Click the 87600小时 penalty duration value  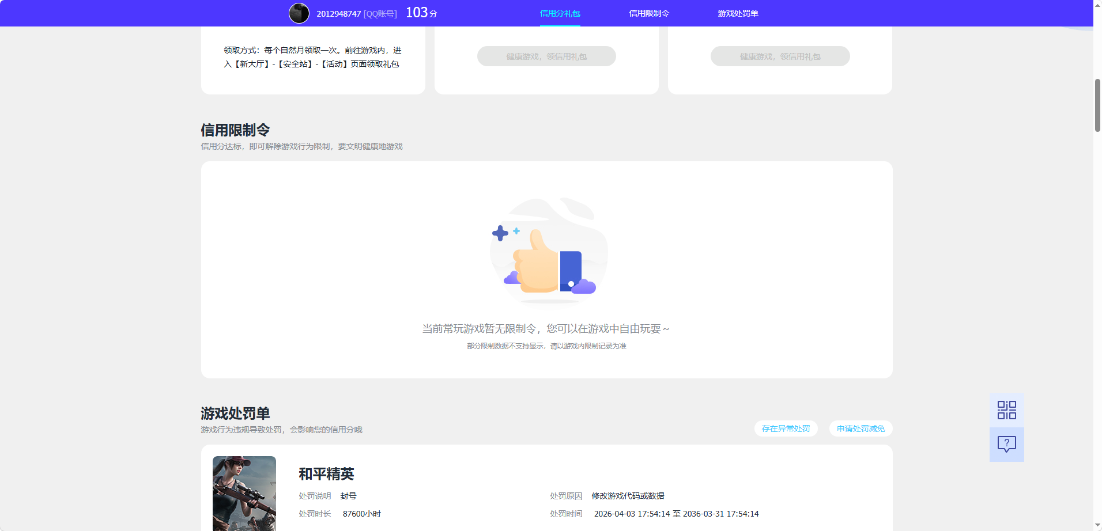362,514
